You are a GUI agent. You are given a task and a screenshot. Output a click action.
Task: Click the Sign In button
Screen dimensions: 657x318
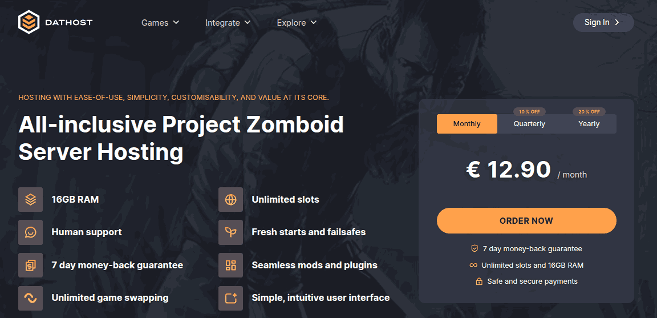[603, 23]
